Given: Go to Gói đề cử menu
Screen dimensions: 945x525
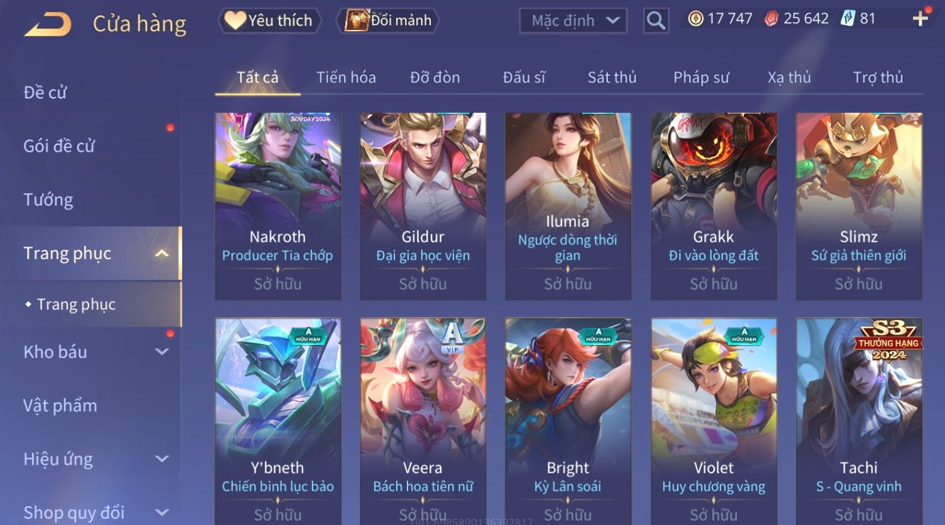Looking at the screenshot, I should 59,146.
